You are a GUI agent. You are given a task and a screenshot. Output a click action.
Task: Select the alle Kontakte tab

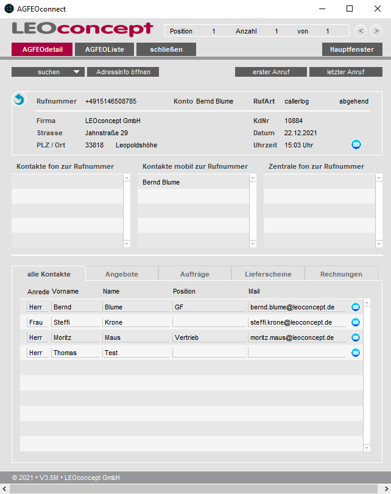(49, 273)
